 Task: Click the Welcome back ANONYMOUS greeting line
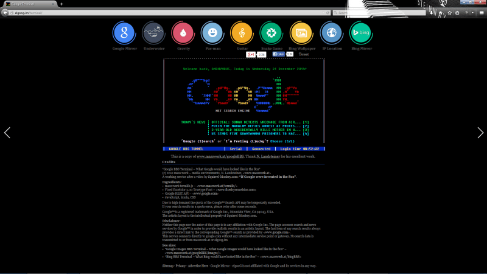(x=245, y=69)
